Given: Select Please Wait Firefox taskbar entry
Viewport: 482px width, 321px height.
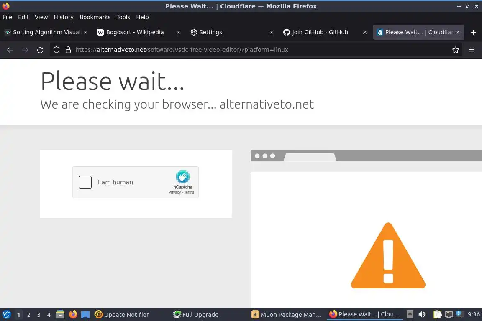Looking at the screenshot, I should click(365, 315).
